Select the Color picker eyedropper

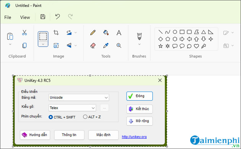(106, 45)
